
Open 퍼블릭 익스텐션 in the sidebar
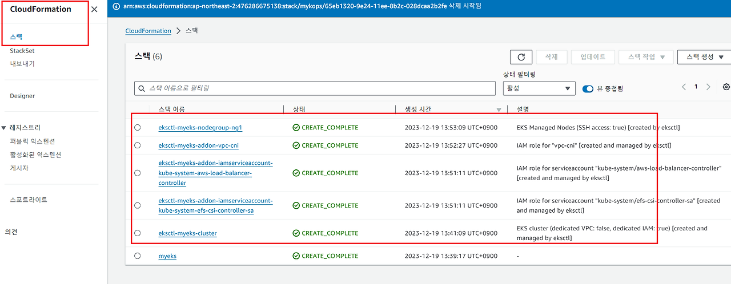(32, 141)
